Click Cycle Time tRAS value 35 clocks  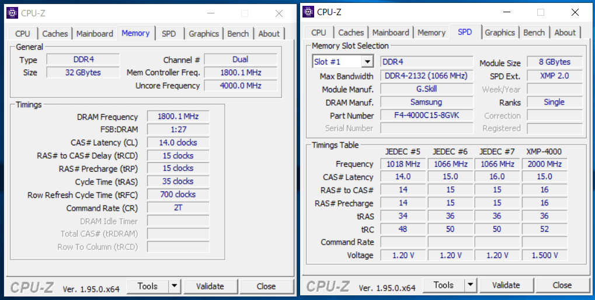tap(178, 182)
